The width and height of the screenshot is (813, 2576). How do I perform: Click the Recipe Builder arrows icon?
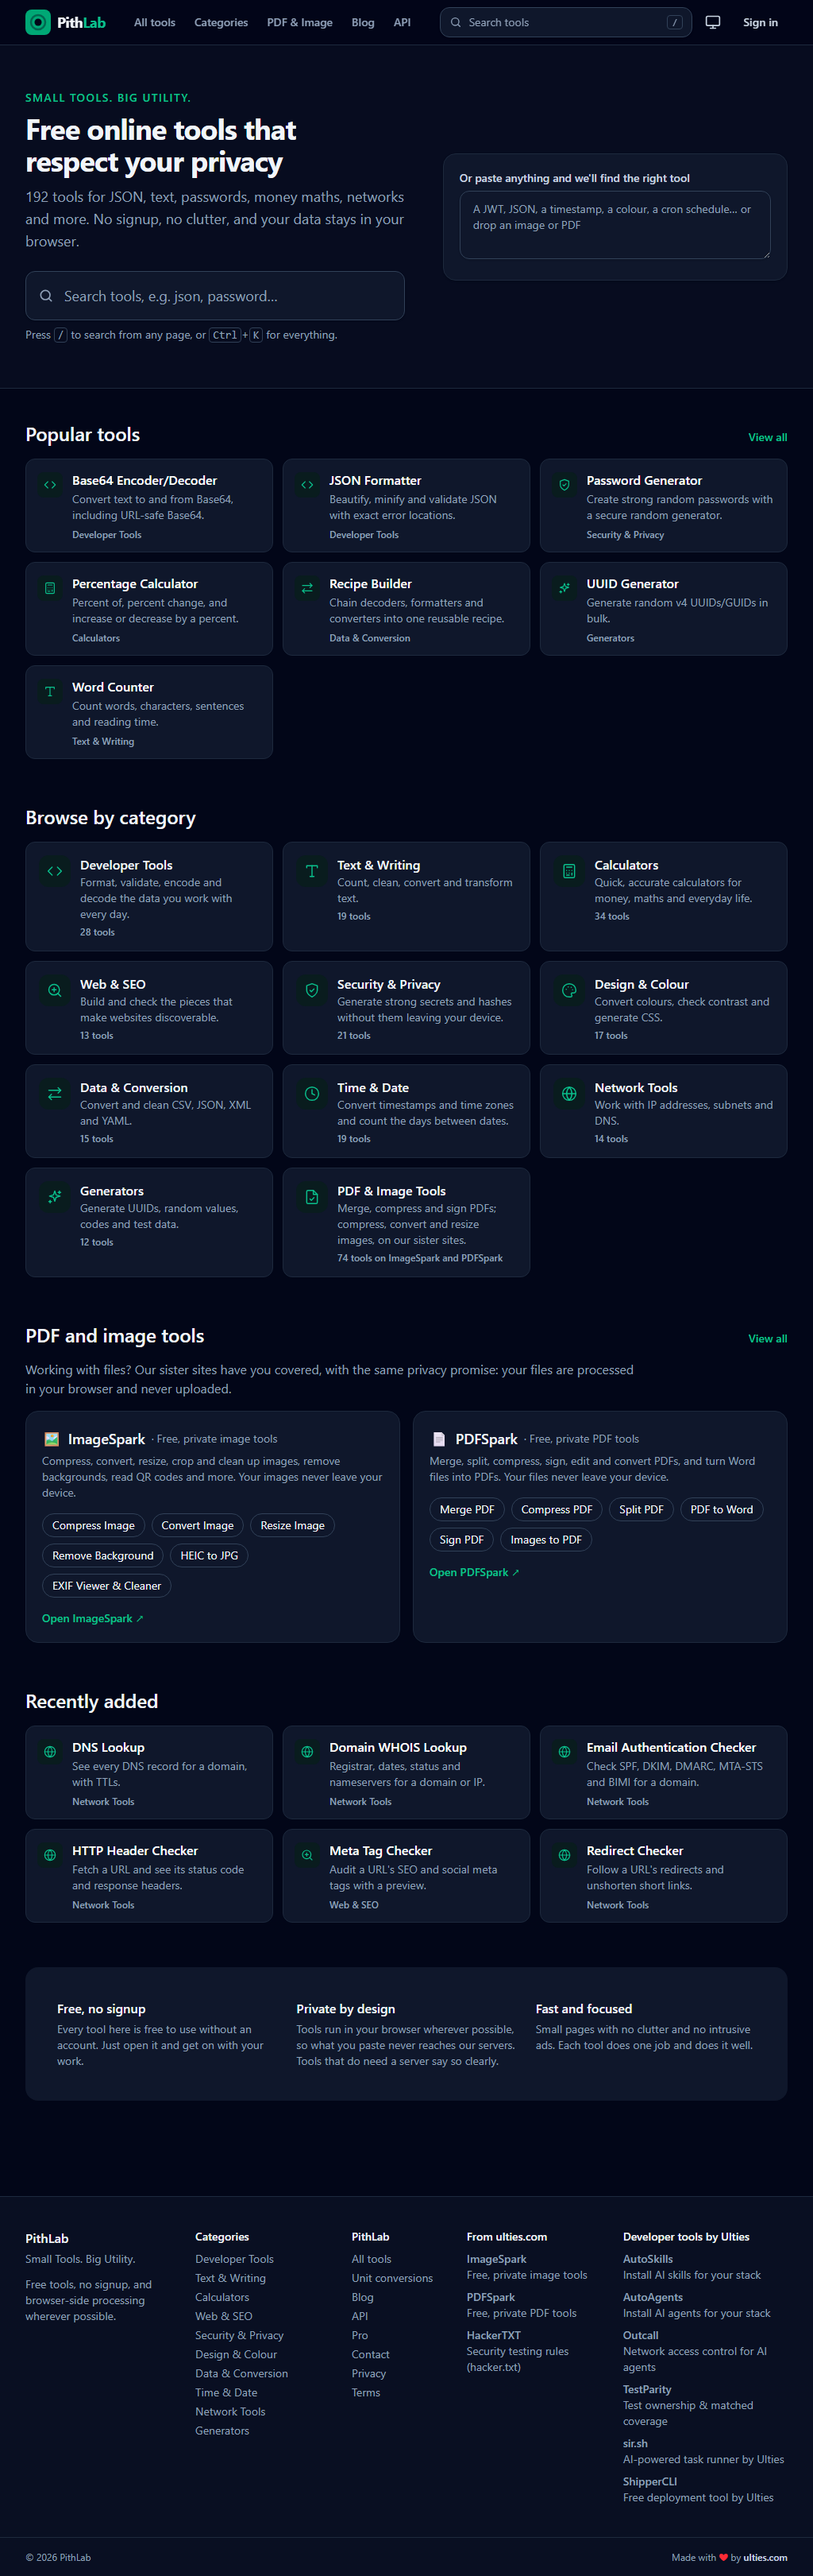click(x=306, y=588)
